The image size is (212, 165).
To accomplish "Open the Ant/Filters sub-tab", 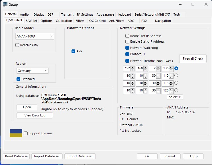I will pos(117,21).
